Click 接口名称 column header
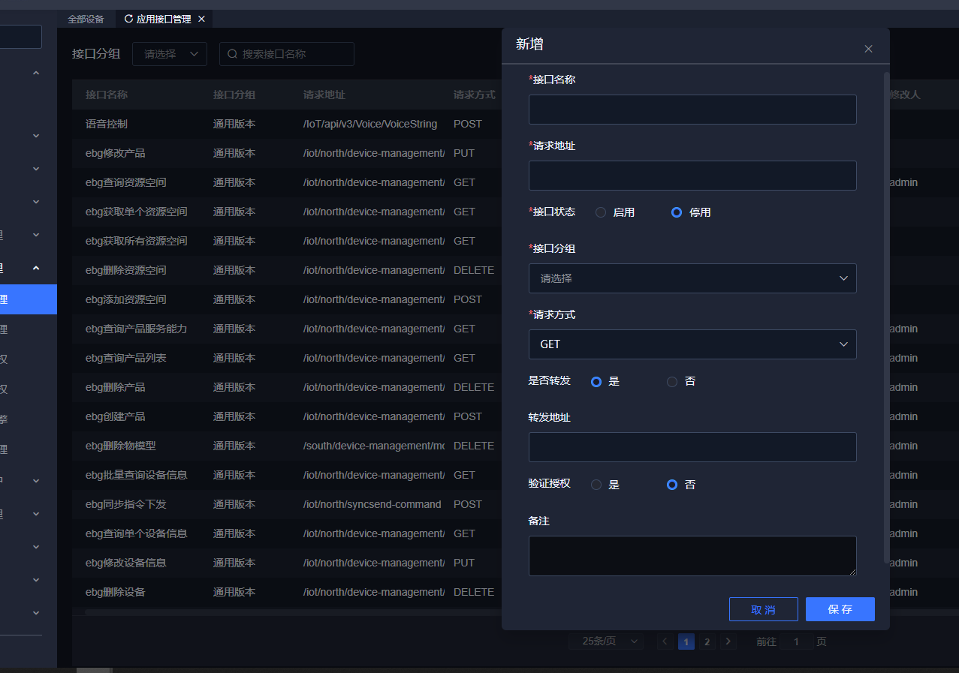This screenshot has height=673, width=959. [x=107, y=95]
